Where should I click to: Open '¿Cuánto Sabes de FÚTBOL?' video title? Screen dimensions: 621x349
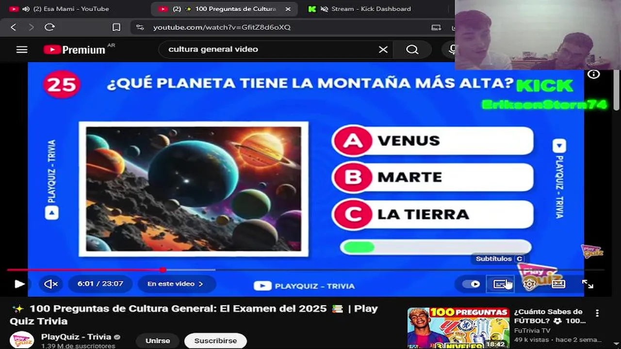tap(550, 316)
